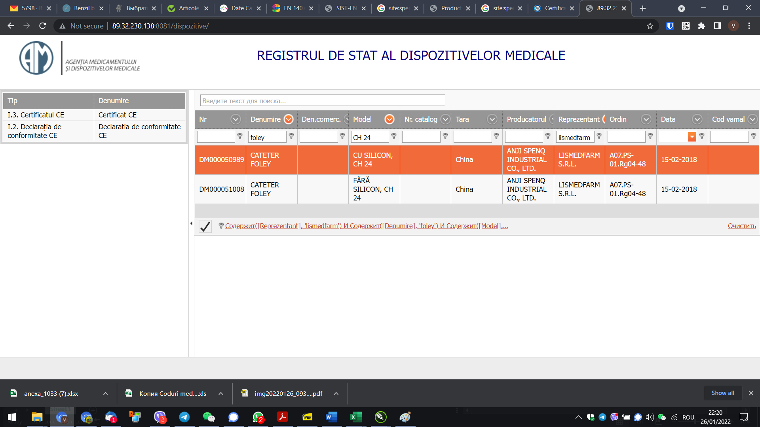The image size is (760, 427).
Task: Click funnel icon next to foley filter
Action: pyautogui.click(x=291, y=136)
